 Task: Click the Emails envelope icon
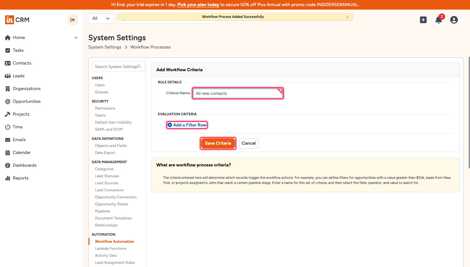pyautogui.click(x=8, y=140)
